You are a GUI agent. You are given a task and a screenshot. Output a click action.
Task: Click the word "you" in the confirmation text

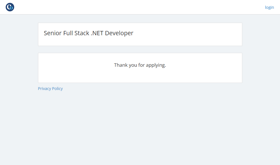point(133,65)
